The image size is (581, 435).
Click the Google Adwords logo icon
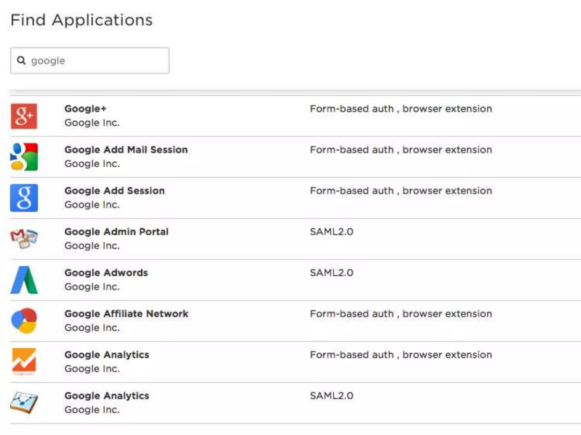tap(24, 280)
